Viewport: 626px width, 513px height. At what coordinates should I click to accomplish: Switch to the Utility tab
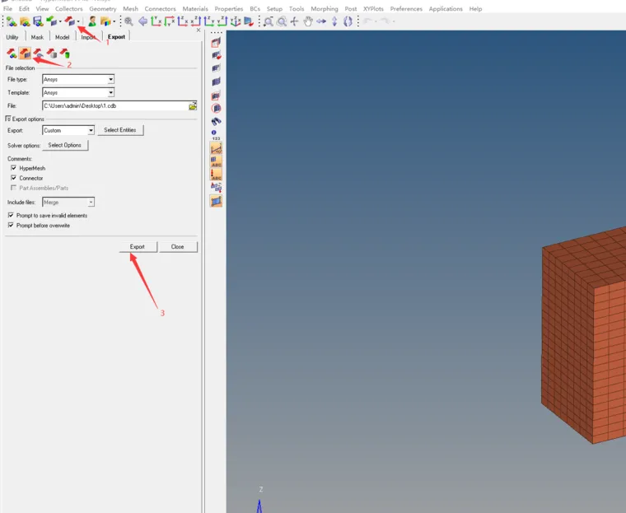tap(12, 37)
